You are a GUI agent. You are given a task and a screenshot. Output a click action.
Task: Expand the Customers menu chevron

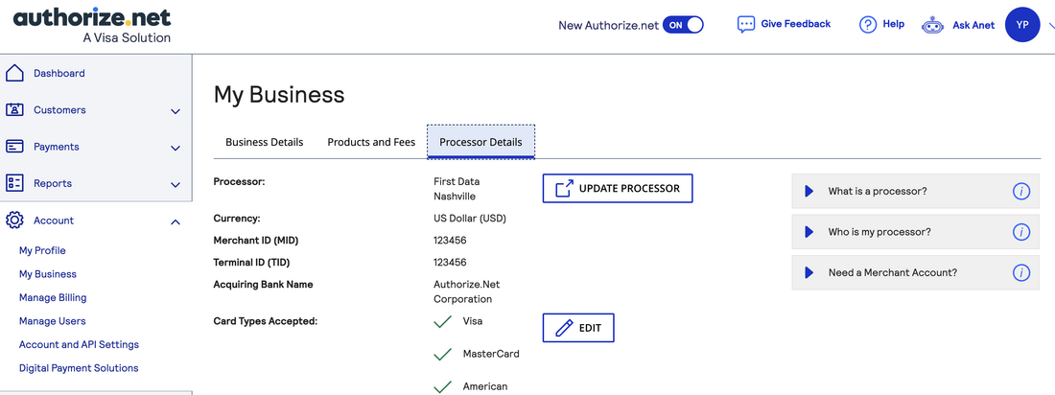pos(176,111)
